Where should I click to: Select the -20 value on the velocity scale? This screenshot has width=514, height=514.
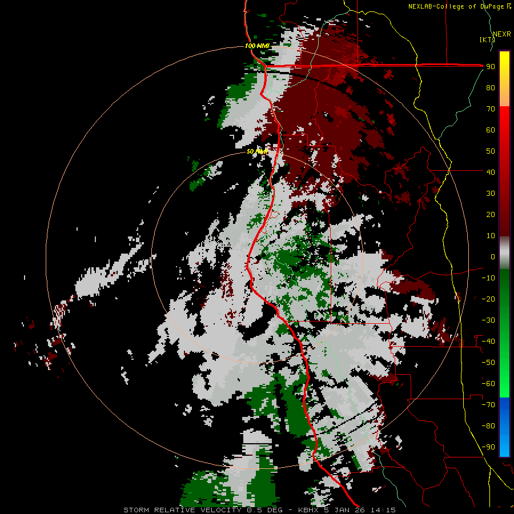point(488,299)
